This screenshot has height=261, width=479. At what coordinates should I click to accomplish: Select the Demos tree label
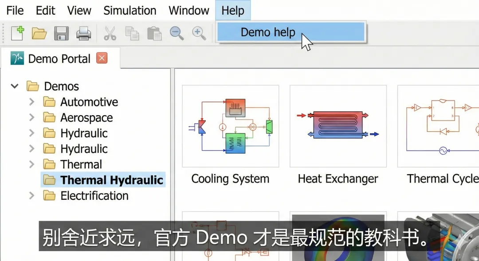pyautogui.click(x=61, y=86)
